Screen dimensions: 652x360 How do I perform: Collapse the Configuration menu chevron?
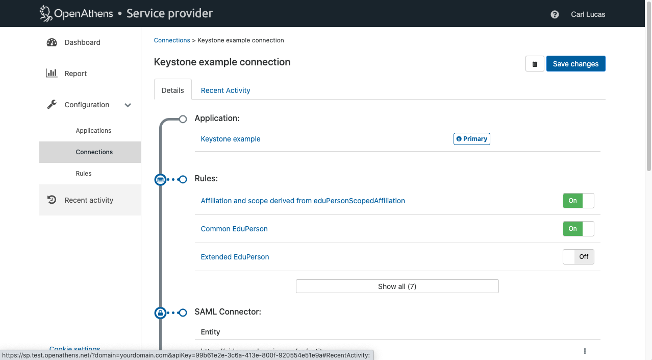[128, 105]
